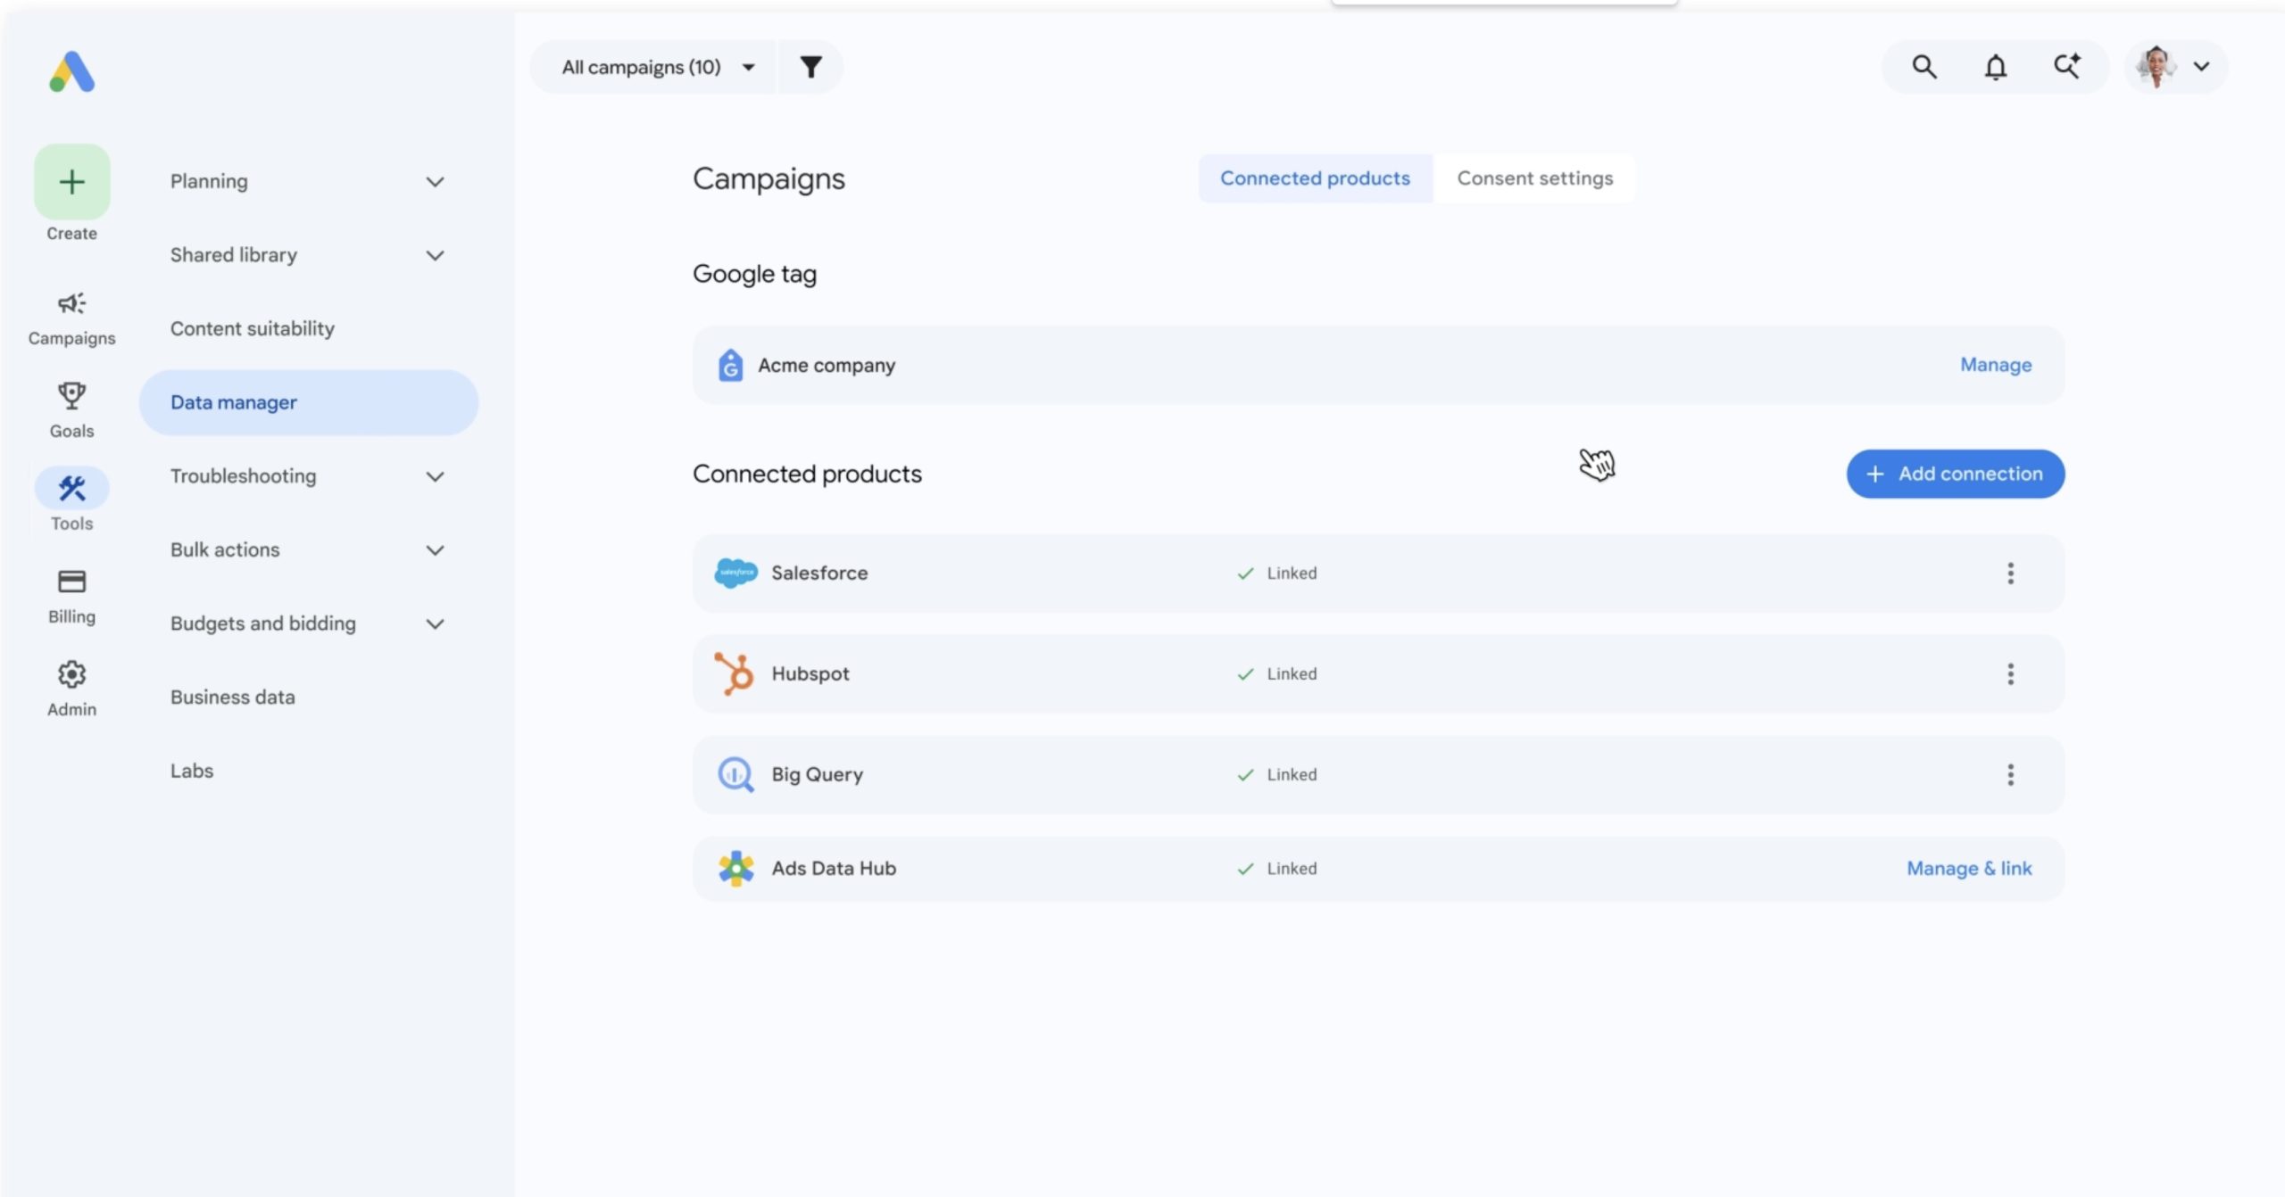Click the Connected products section heading

807,474
